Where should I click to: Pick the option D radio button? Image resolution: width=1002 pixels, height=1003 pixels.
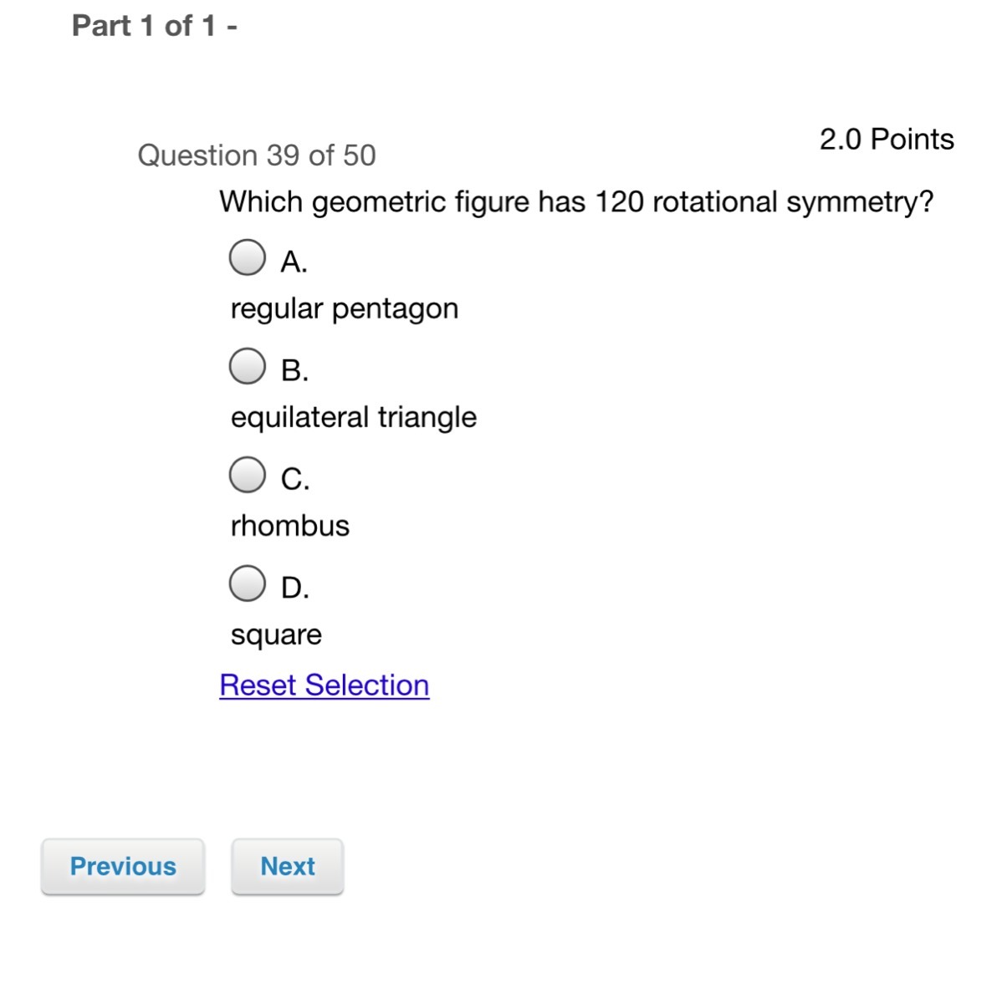(x=248, y=583)
